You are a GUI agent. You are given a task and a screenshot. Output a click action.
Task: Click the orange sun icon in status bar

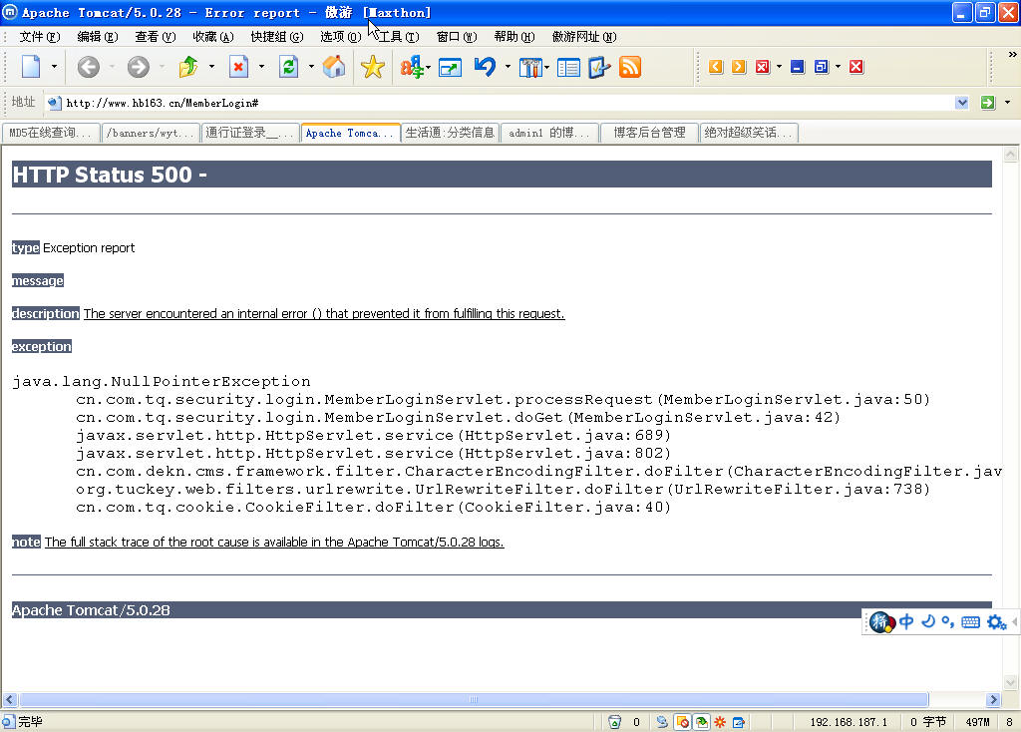click(720, 722)
